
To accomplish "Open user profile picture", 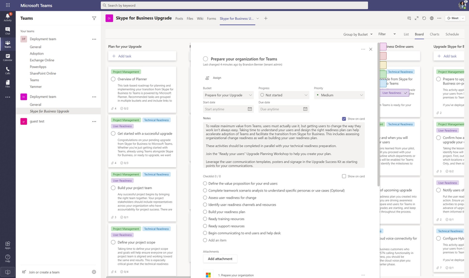I will coord(462,5).
